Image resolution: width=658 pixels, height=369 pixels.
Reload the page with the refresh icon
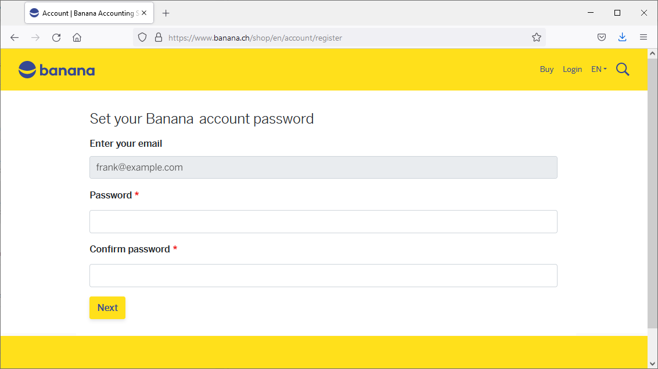[x=56, y=38]
